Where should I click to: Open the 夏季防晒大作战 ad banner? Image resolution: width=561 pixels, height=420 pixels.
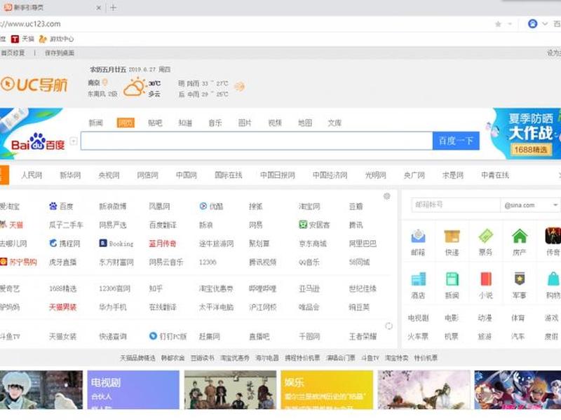tap(526, 134)
